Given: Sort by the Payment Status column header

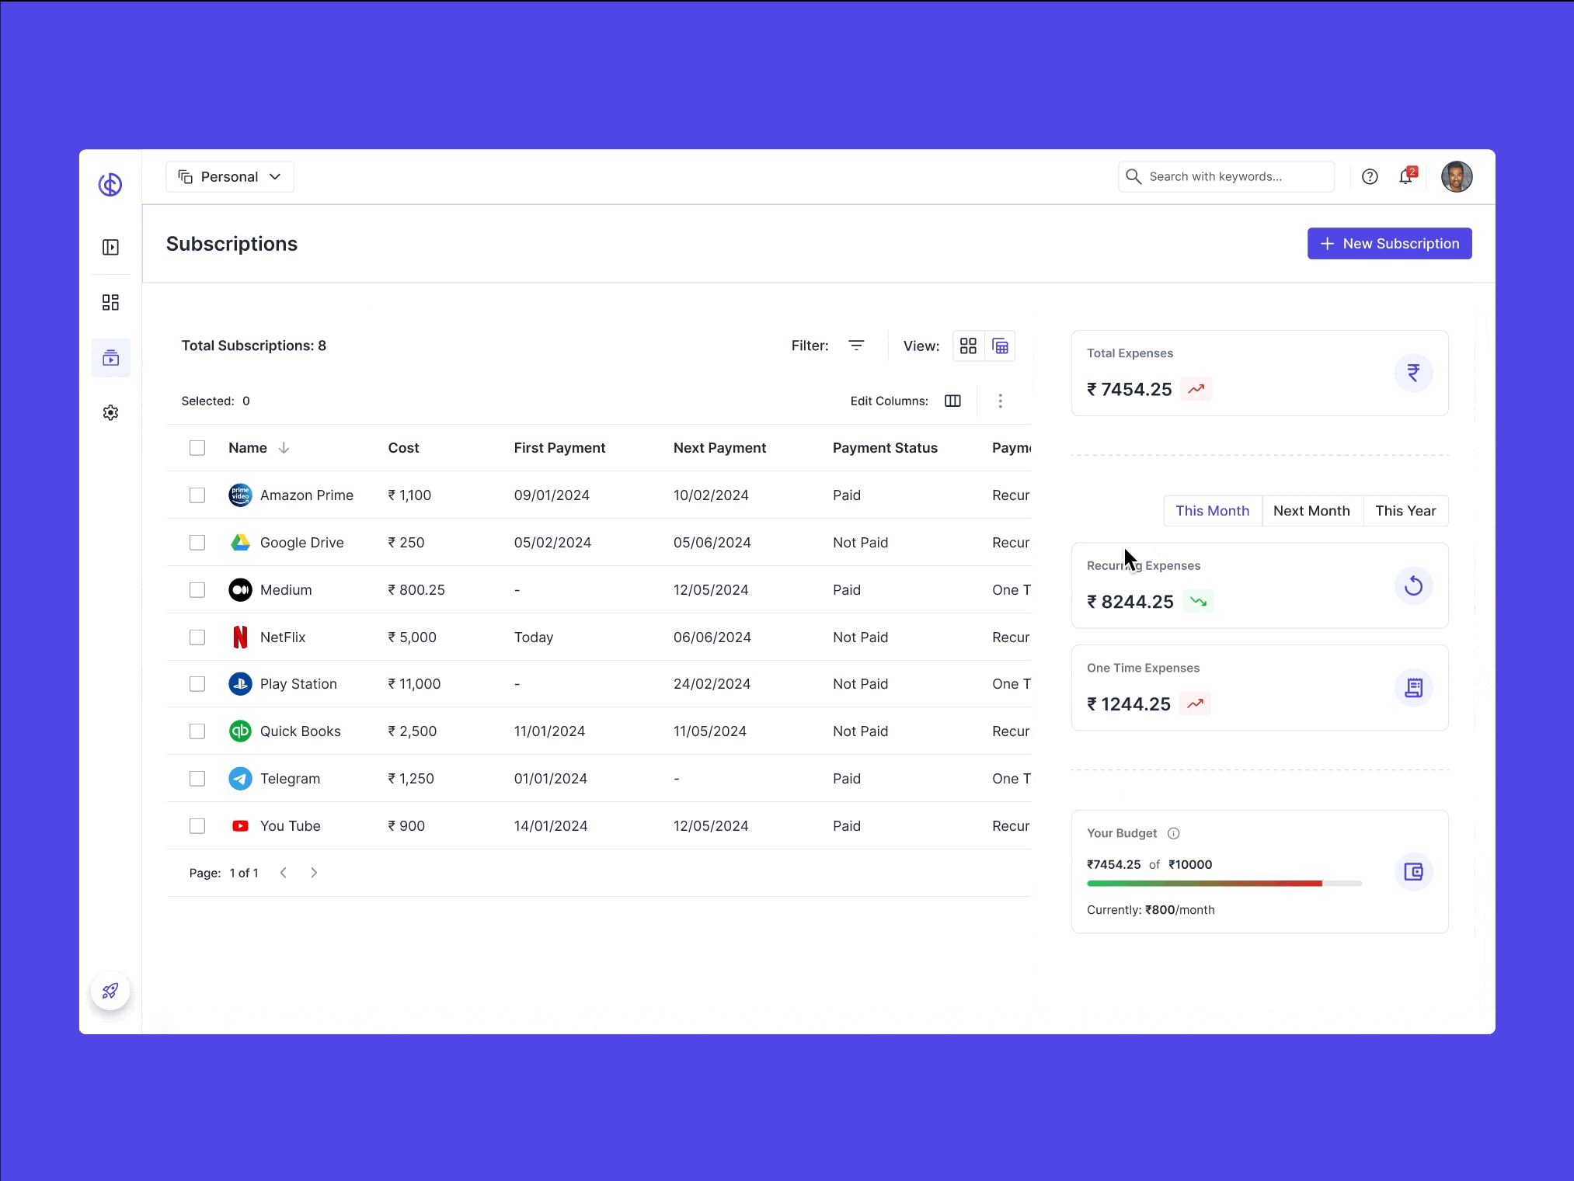Looking at the screenshot, I should tap(885, 448).
